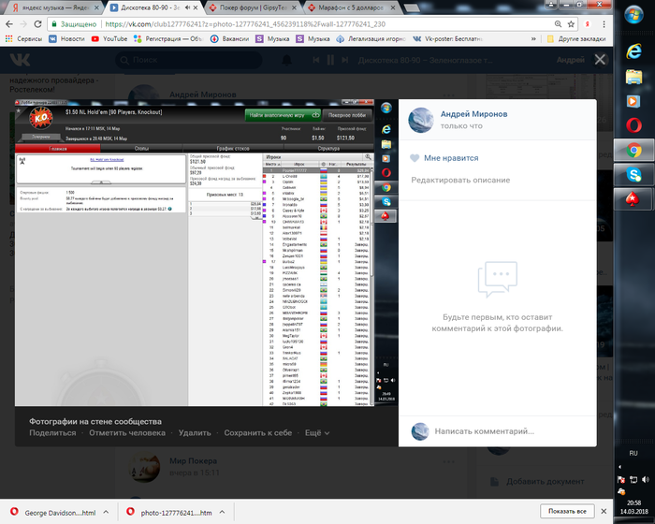Open YouTube bookmark
Viewport: 655px width, 524px height.
pyautogui.click(x=109, y=39)
